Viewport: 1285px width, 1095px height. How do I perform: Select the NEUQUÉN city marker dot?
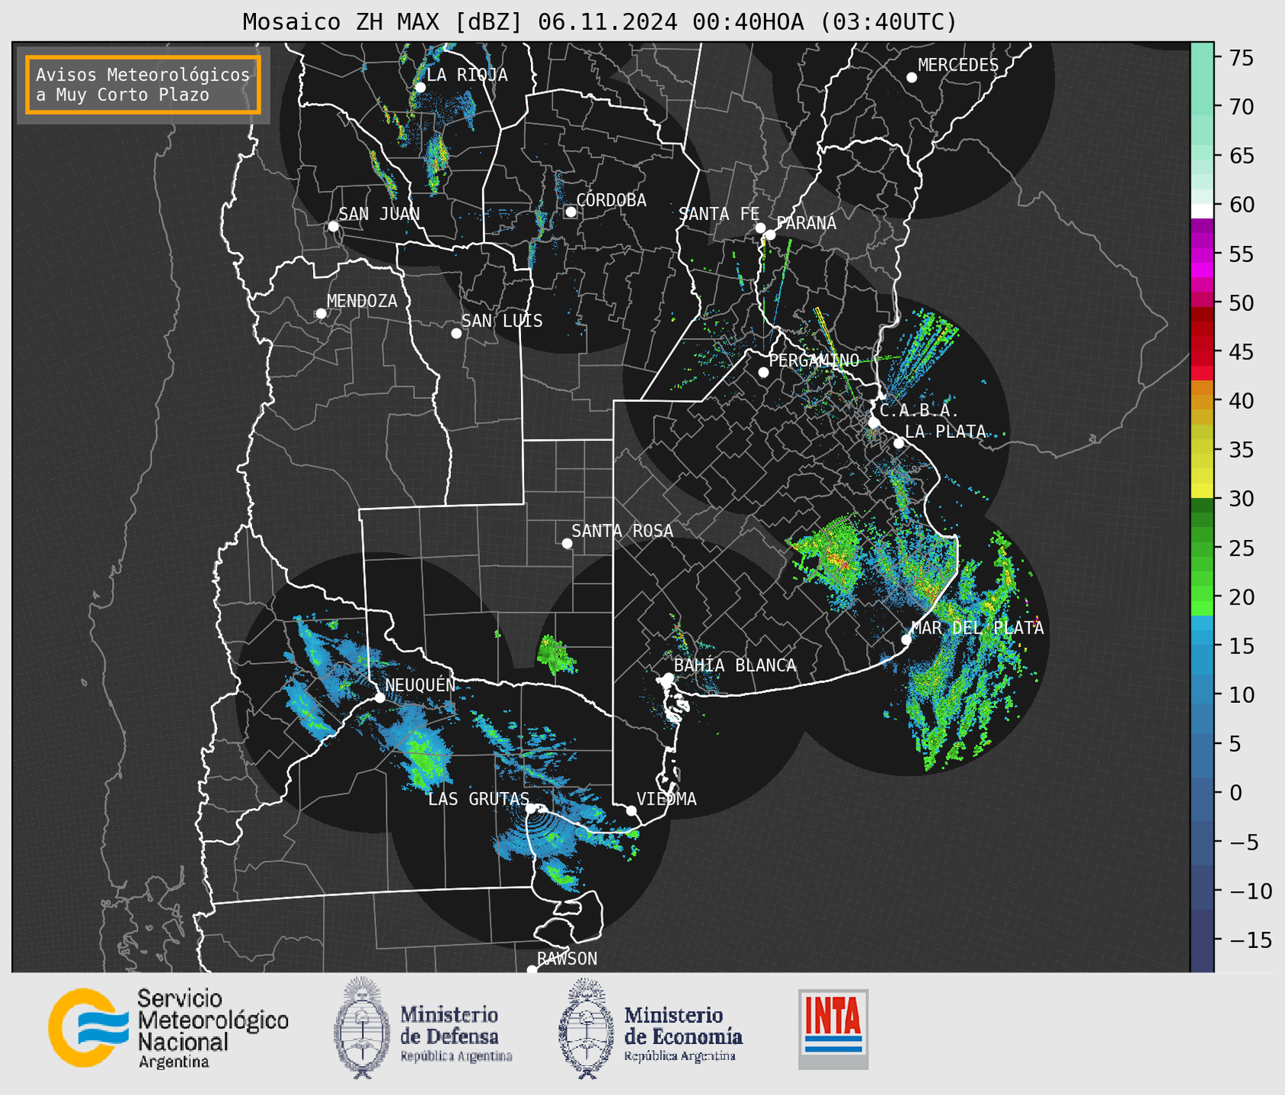click(x=379, y=698)
